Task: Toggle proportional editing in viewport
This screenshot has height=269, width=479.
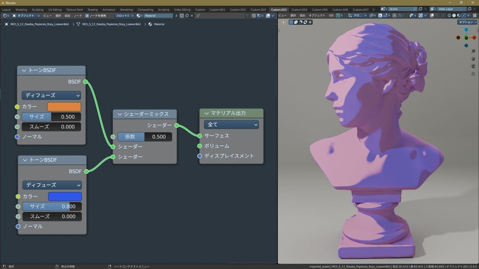Action: [x=394, y=16]
